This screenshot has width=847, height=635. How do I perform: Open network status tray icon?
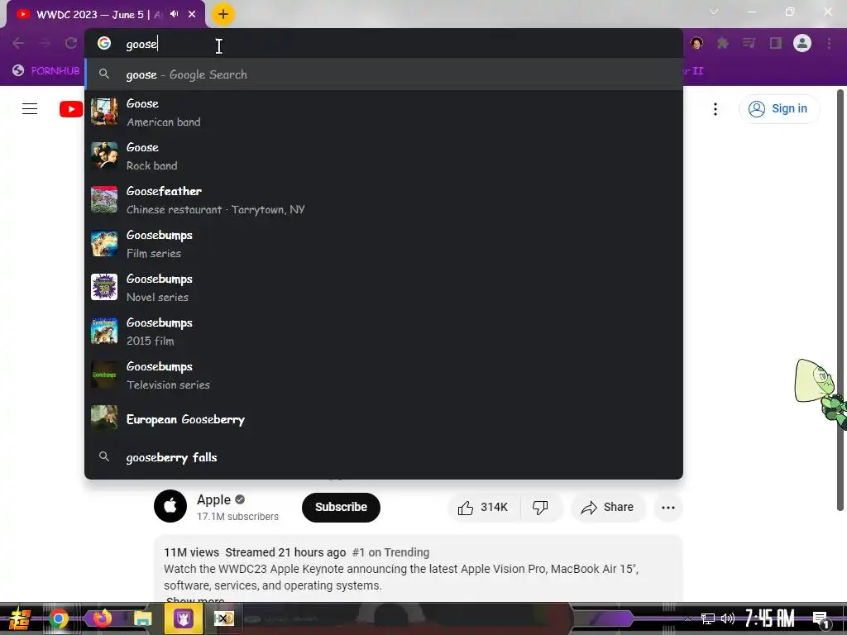[x=708, y=618]
